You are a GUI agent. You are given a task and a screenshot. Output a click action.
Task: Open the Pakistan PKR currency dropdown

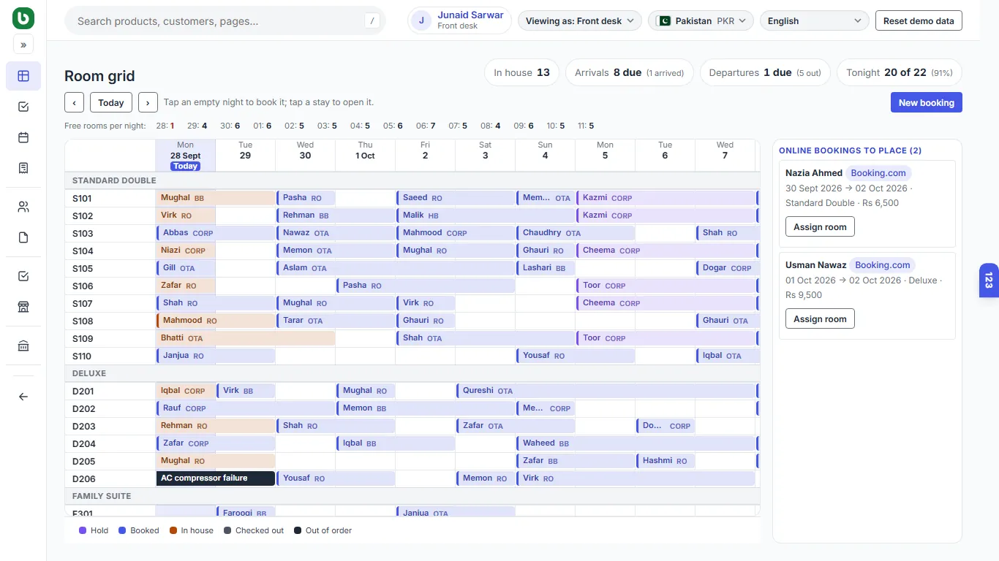[701, 20]
